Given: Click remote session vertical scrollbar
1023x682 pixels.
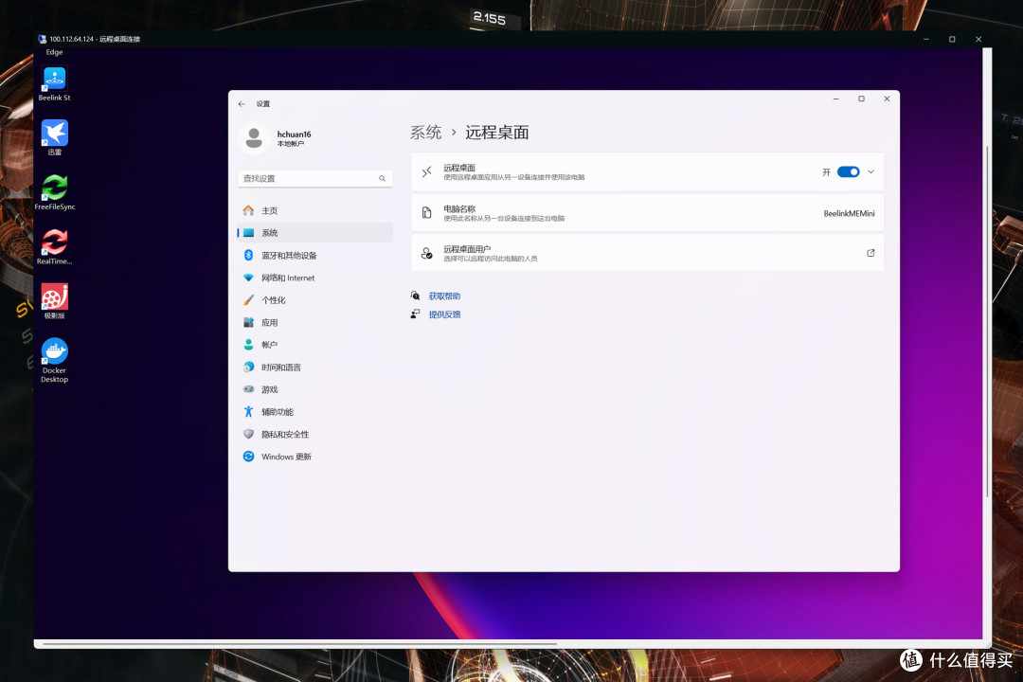Looking at the screenshot, I should [x=986, y=321].
